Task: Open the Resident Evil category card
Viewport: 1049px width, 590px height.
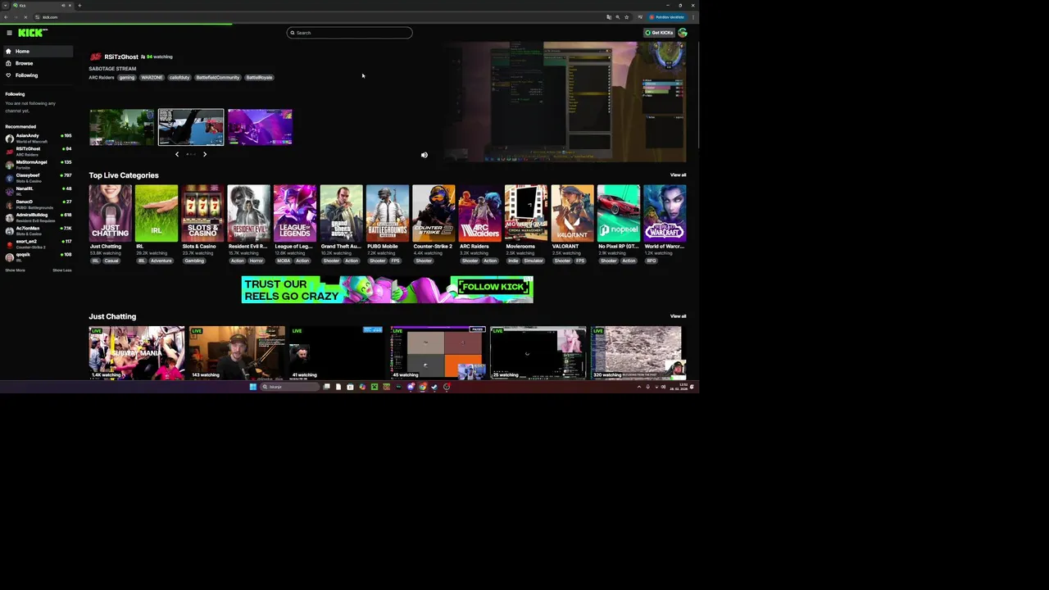Action: (x=248, y=213)
